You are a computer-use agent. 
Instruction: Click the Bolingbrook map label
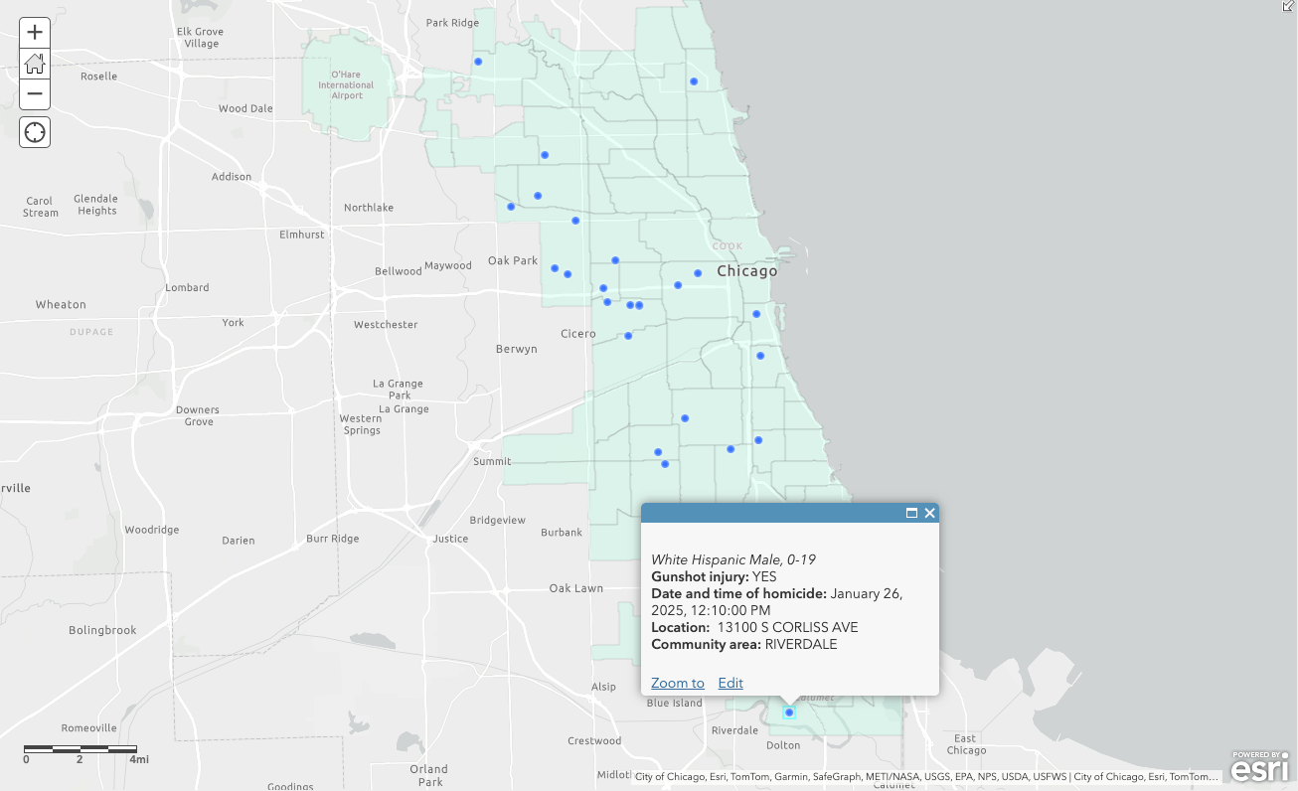102,630
